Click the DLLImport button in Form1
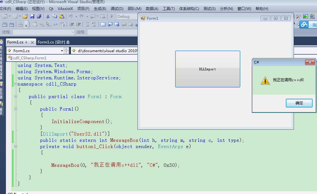Screen dimensions: 317x194 coord(208,69)
